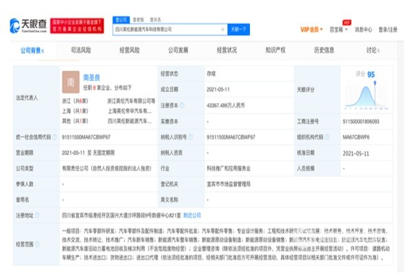Click the help icon beside 纳税人识别号
Screen dimensions: 412x275
(x=190, y=137)
